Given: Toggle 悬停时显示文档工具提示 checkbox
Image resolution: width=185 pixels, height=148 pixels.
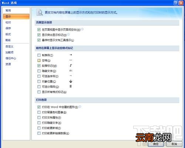Looking at the screenshot, I should [x=39, y=40].
